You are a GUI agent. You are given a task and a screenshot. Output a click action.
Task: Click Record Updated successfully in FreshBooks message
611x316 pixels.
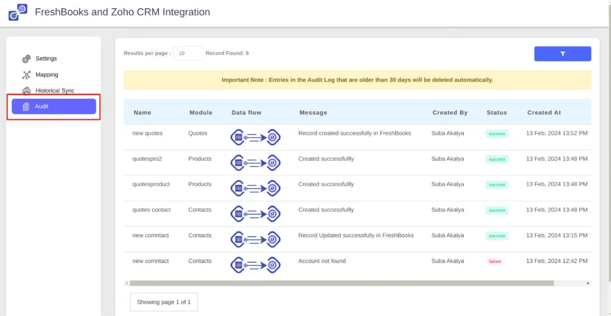tap(356, 236)
